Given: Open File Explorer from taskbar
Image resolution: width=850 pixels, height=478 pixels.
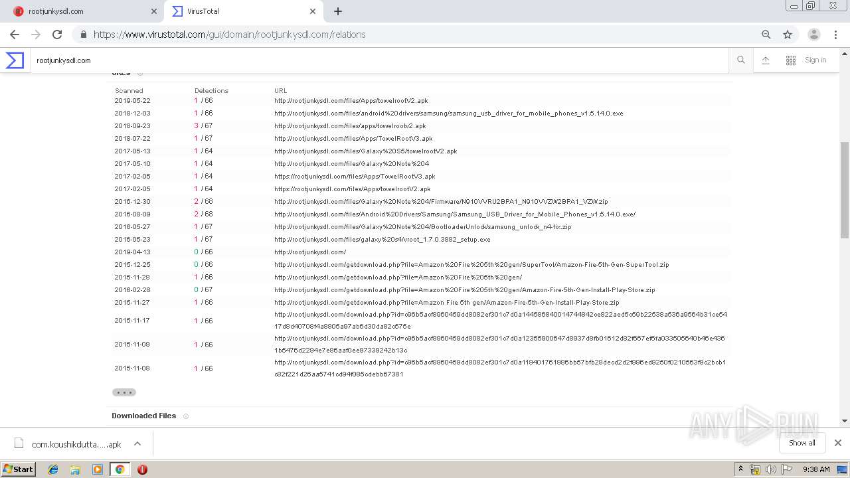Looking at the screenshot, I should click(75, 469).
